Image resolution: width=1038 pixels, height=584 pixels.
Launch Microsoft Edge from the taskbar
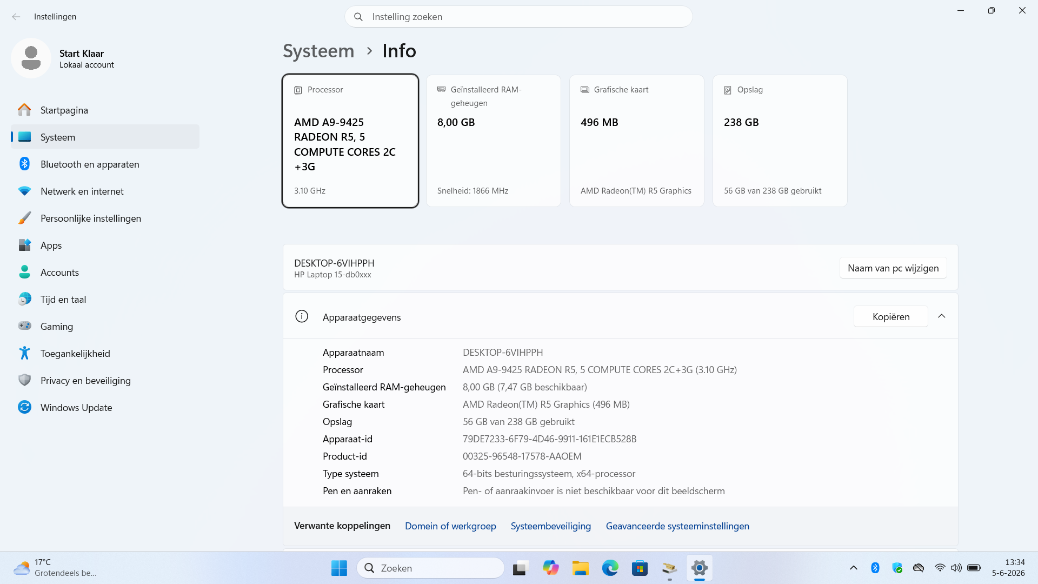click(610, 568)
